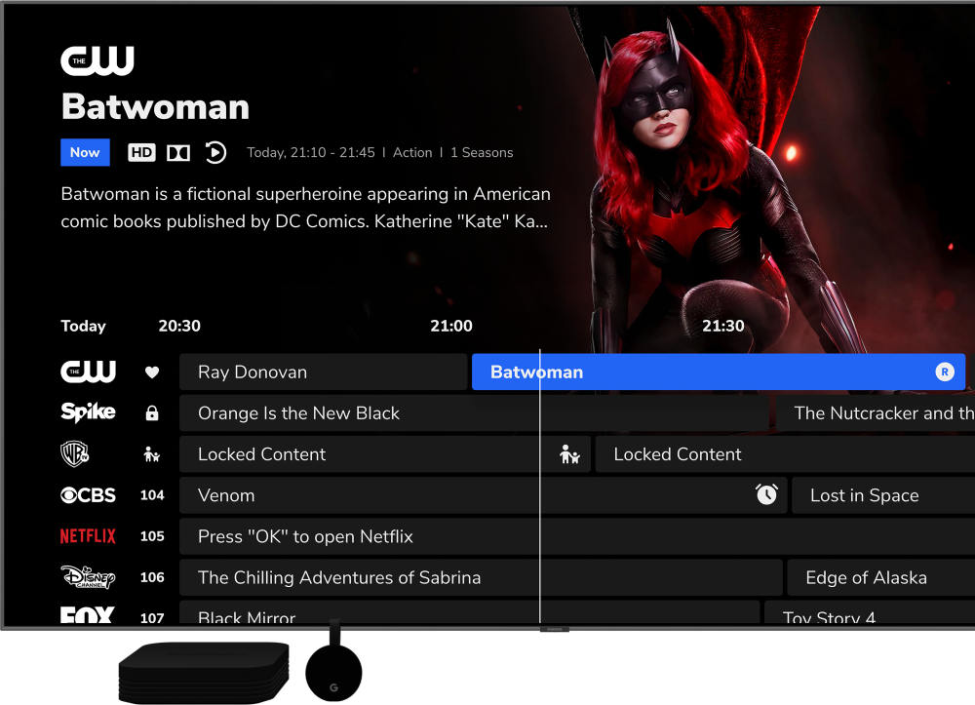
Task: Click the 21:30 time marker
Action: tap(723, 326)
